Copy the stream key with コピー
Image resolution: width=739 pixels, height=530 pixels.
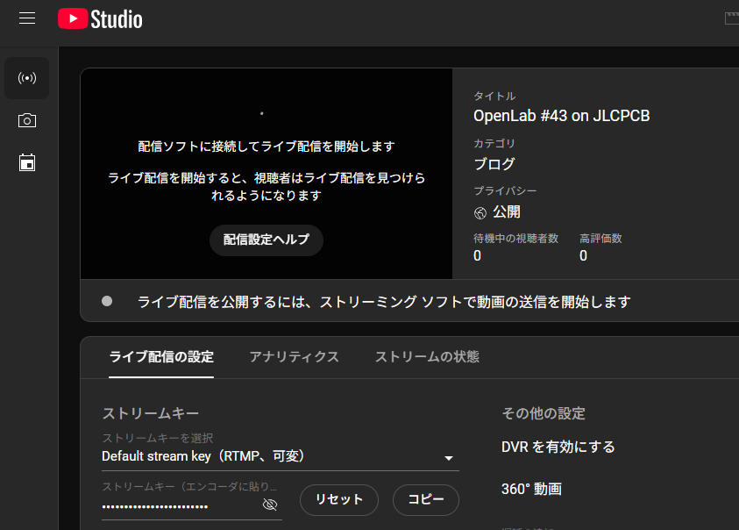[425, 499]
